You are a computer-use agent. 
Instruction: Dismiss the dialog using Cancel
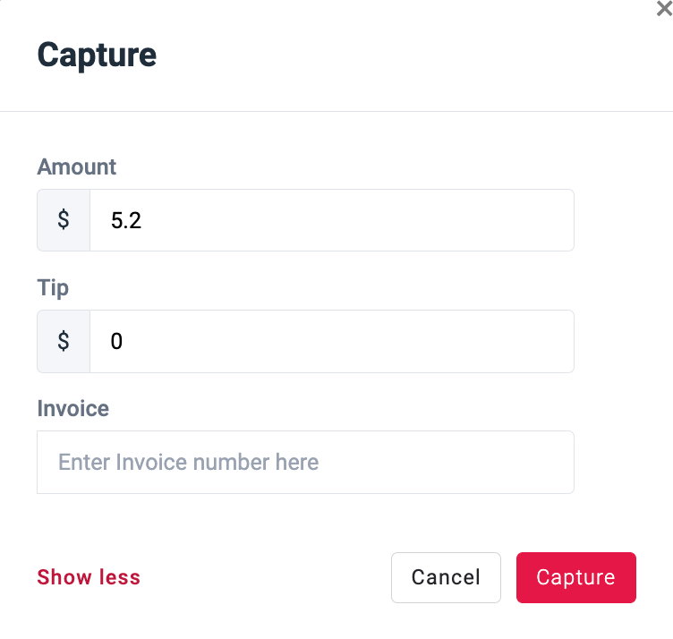[446, 577]
